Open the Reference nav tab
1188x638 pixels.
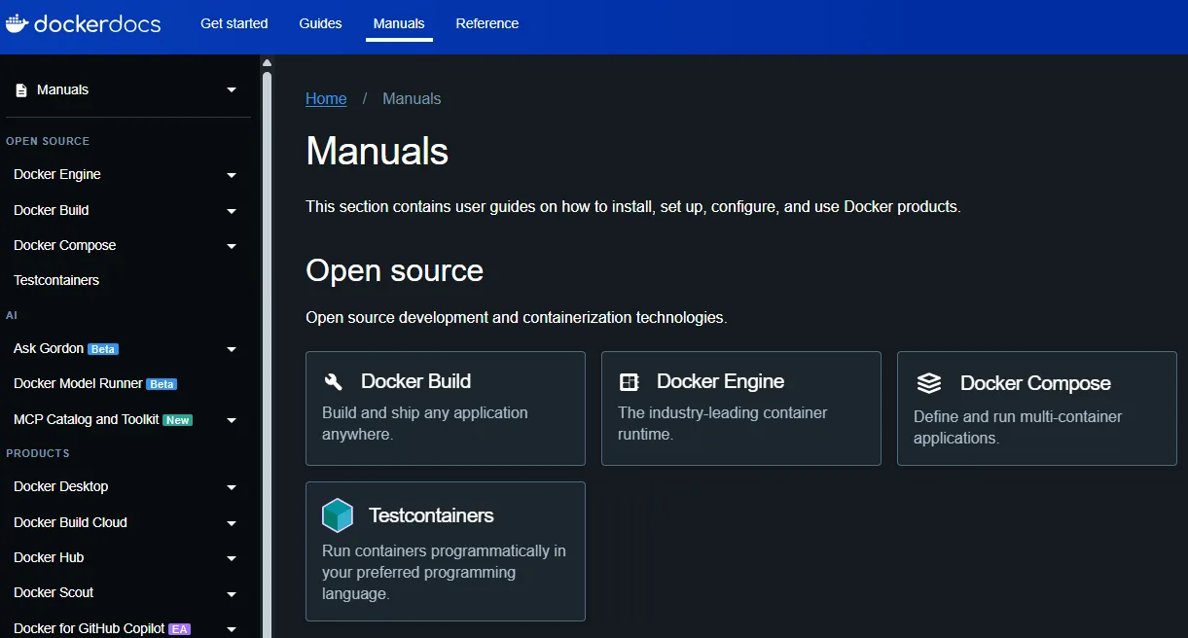pos(487,23)
